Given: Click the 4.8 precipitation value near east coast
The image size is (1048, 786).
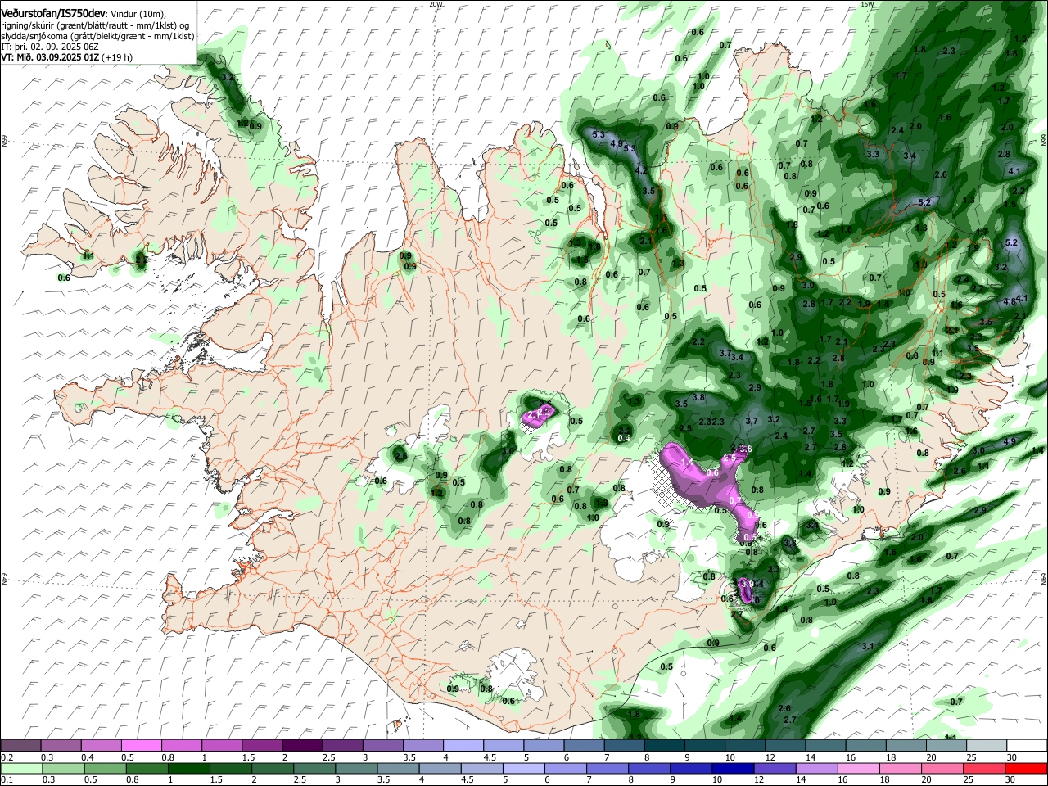Looking at the screenshot, I should [x=1009, y=300].
